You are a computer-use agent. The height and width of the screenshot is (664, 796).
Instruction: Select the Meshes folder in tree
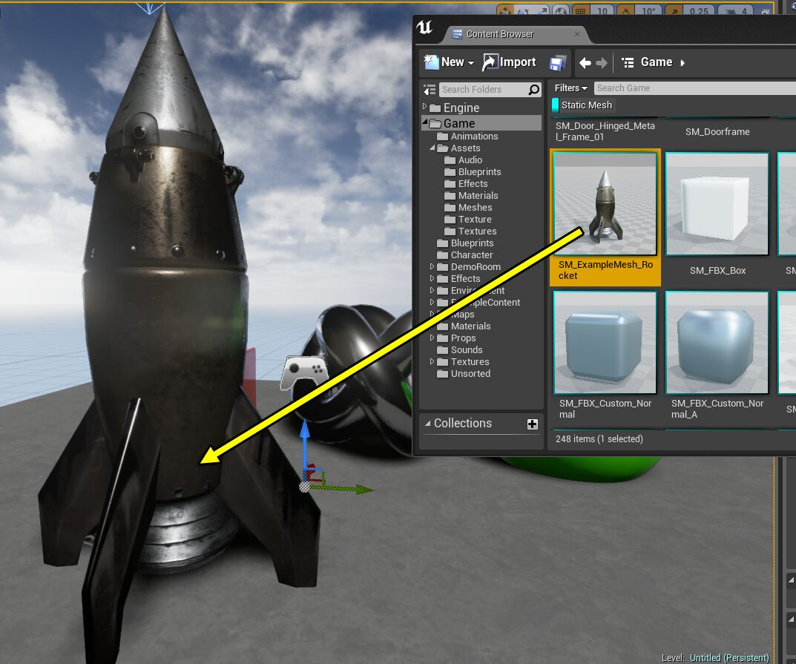[475, 208]
